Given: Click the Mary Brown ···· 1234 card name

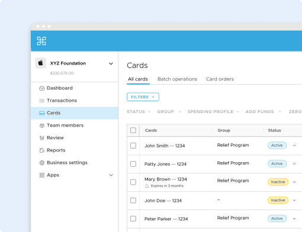Looking at the screenshot, I should tap(166, 179).
